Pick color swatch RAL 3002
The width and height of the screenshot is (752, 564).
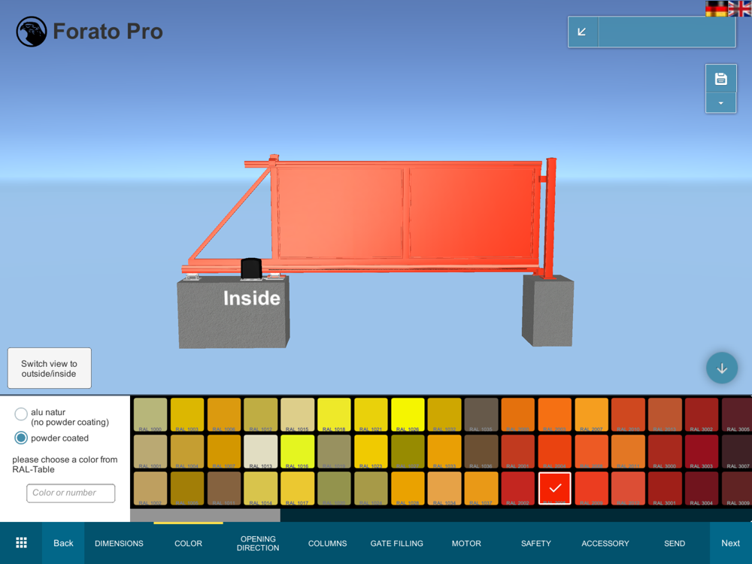point(702,414)
